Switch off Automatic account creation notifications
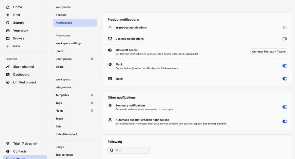The image size is (295, 159). (285, 122)
